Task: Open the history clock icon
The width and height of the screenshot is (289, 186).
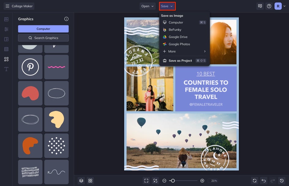Action: 282,181
